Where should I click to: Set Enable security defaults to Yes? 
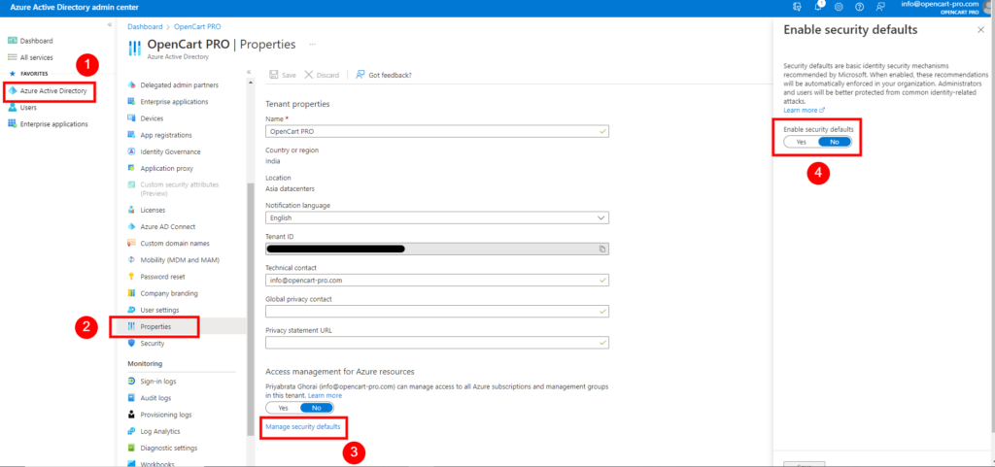[x=802, y=142]
